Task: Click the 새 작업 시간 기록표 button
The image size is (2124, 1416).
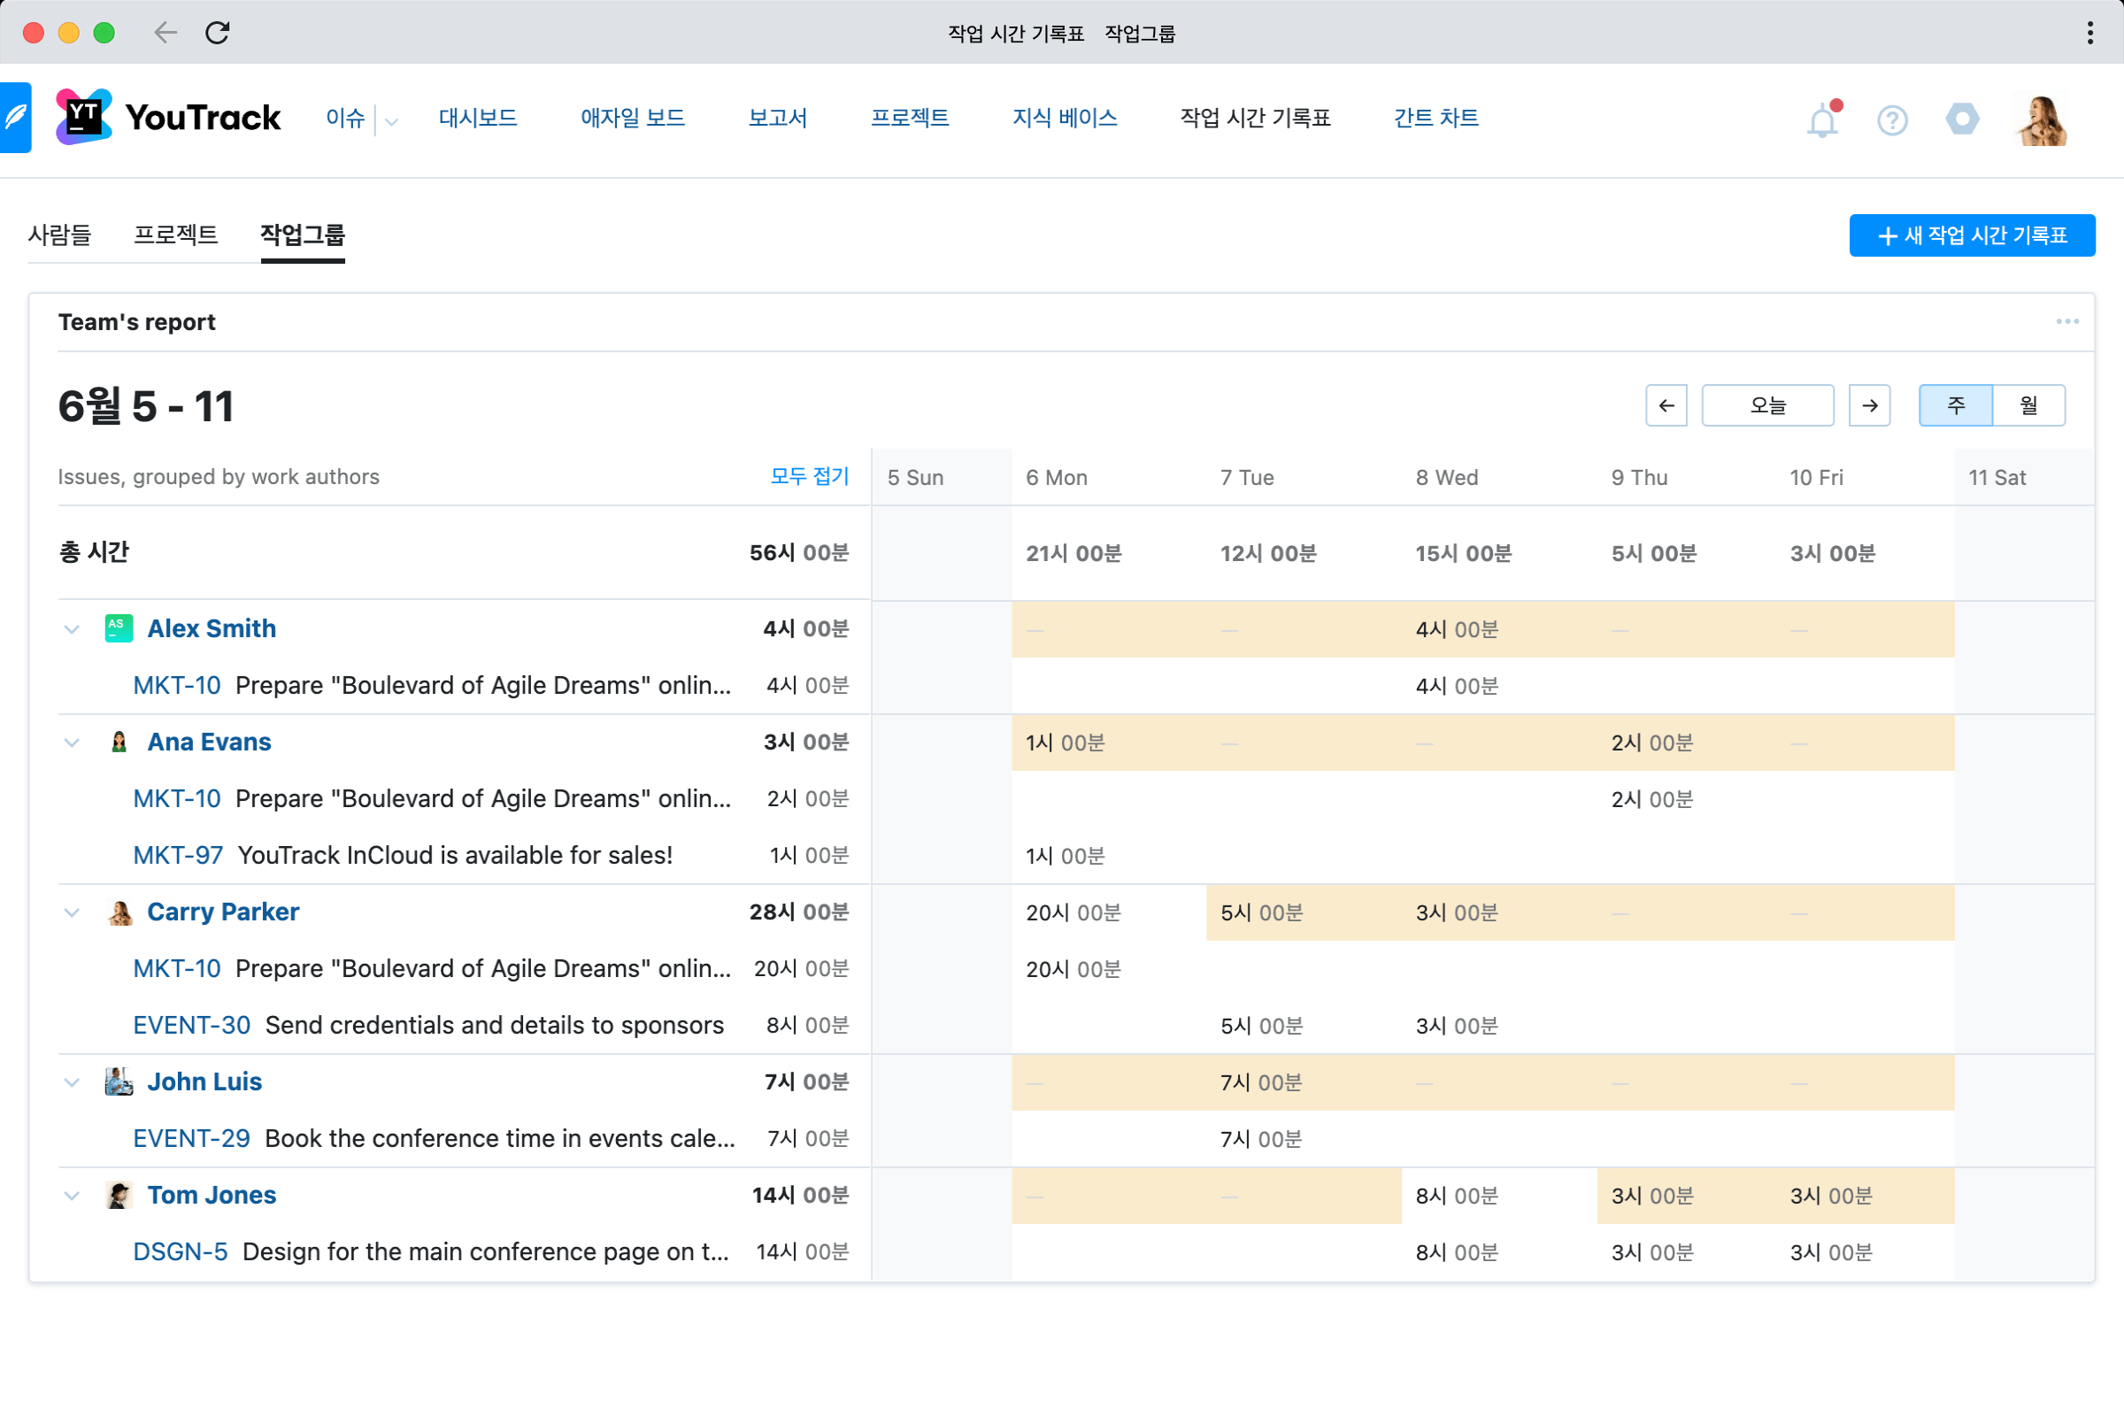Action: [x=1972, y=235]
